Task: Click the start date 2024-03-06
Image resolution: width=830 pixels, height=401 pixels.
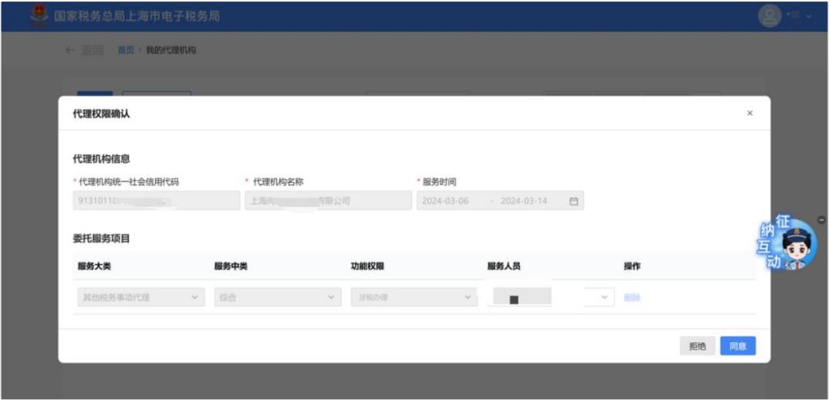Action: pyautogui.click(x=445, y=201)
